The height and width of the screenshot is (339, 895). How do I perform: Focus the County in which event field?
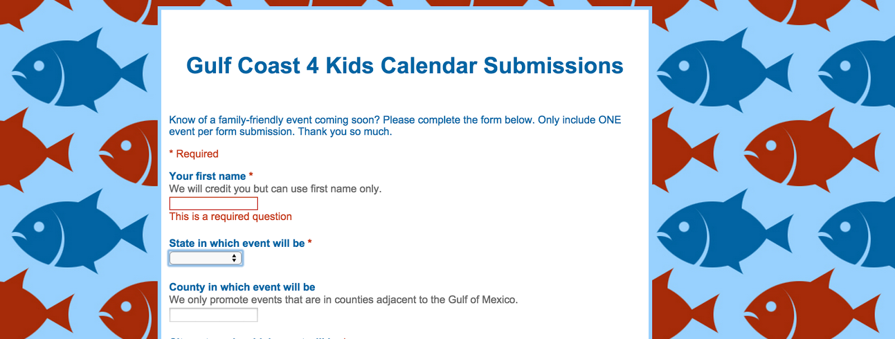213,315
